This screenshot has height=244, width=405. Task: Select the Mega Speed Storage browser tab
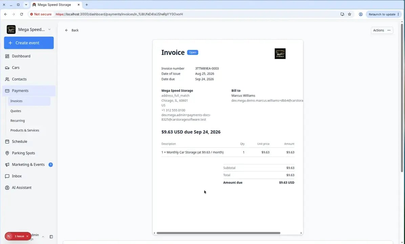pyautogui.click(x=56, y=5)
